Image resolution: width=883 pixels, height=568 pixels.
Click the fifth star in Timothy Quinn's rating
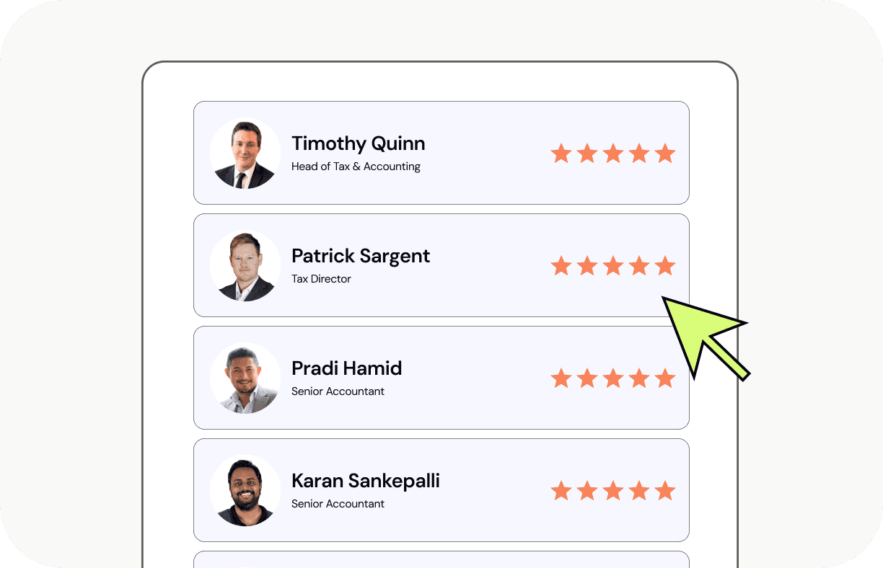point(665,154)
